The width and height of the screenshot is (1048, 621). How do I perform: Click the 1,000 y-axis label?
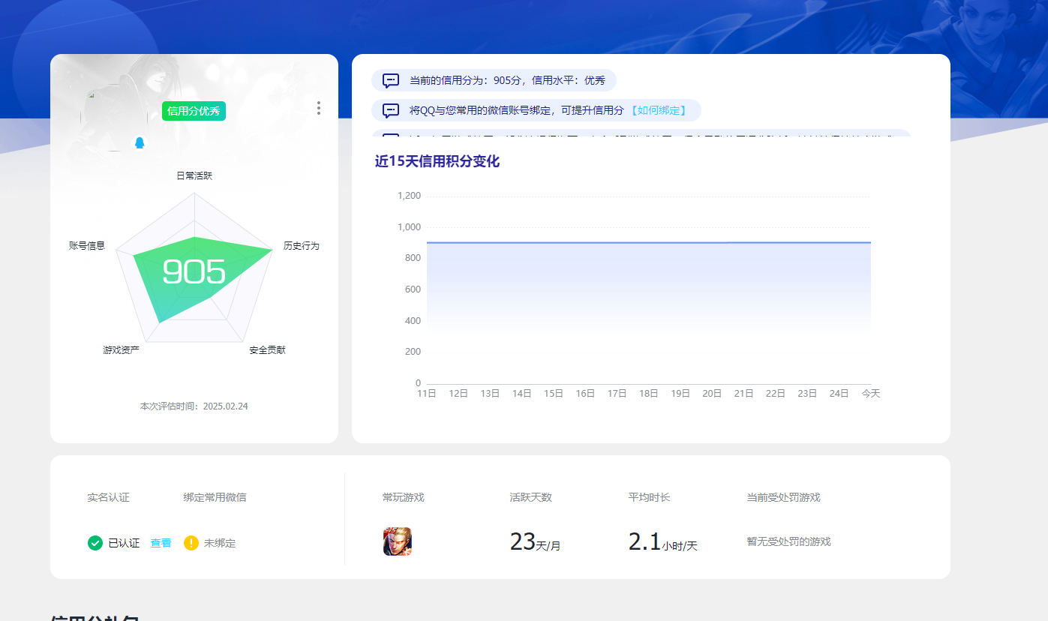click(409, 227)
